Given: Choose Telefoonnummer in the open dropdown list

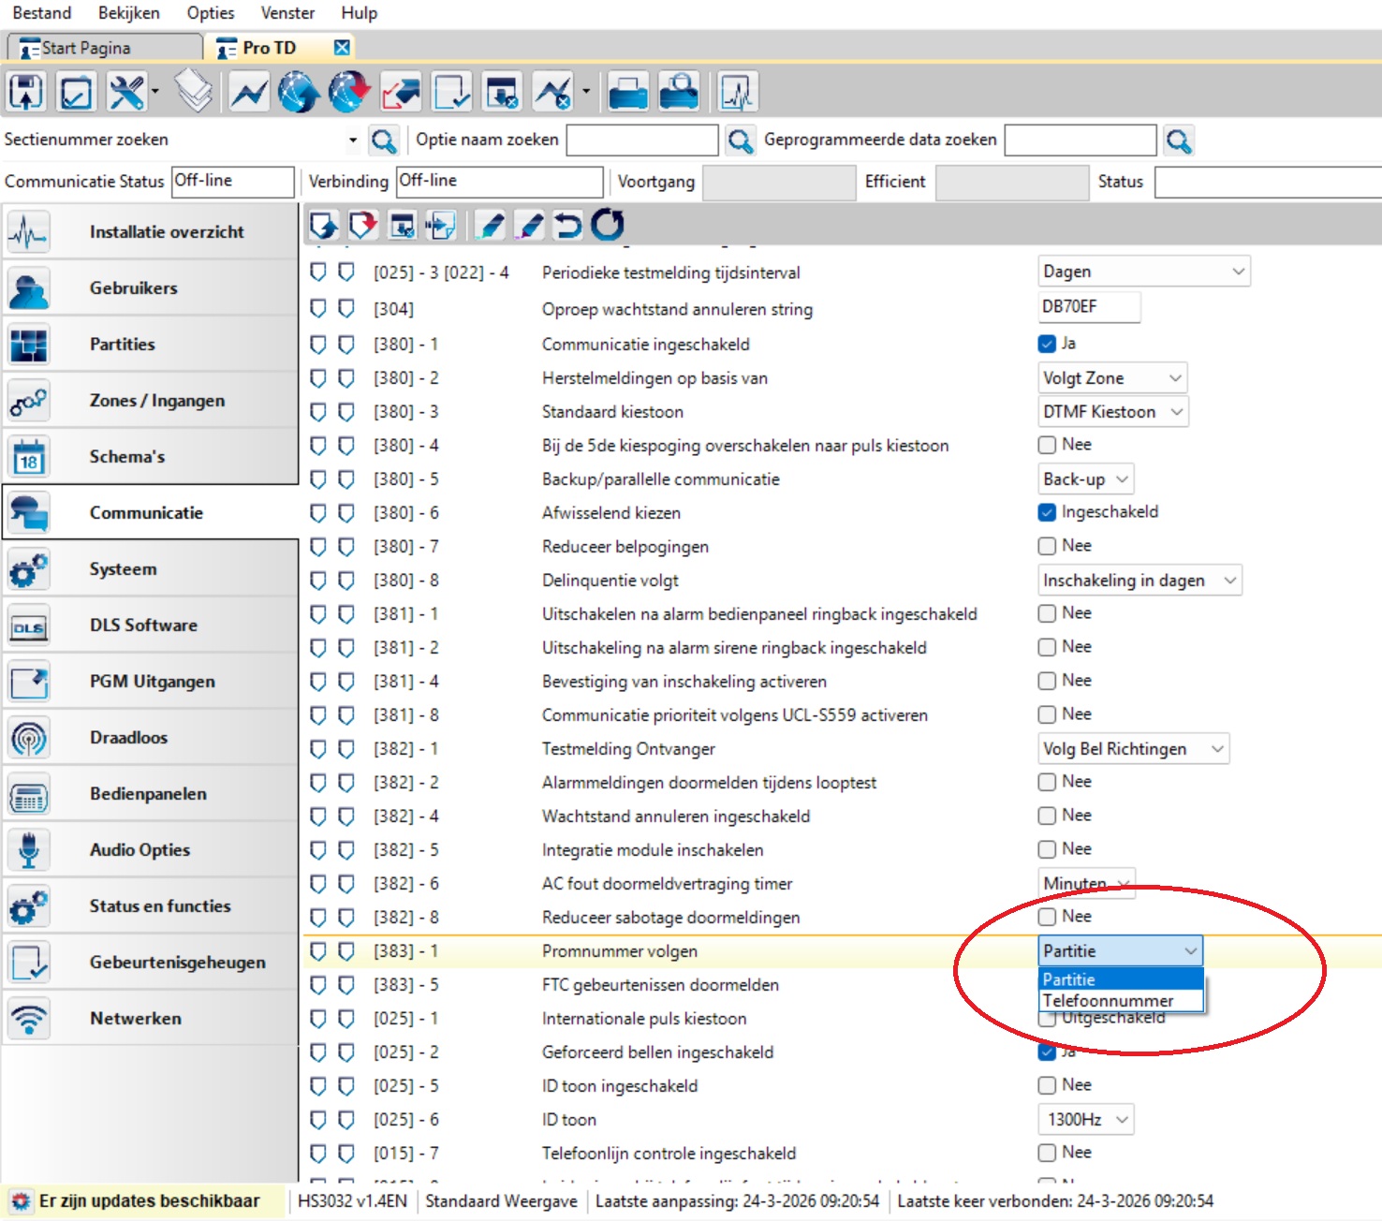Looking at the screenshot, I should tap(1108, 1001).
